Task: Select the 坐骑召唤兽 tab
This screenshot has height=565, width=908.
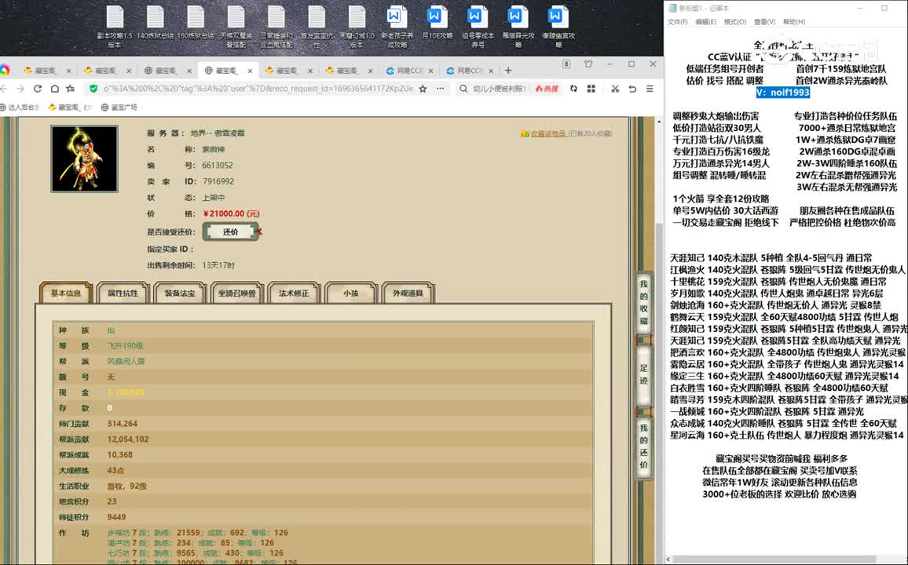Action: (237, 293)
